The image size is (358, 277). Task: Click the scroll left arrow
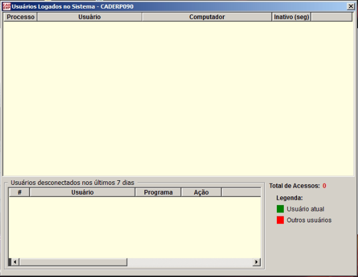[x=15, y=262]
